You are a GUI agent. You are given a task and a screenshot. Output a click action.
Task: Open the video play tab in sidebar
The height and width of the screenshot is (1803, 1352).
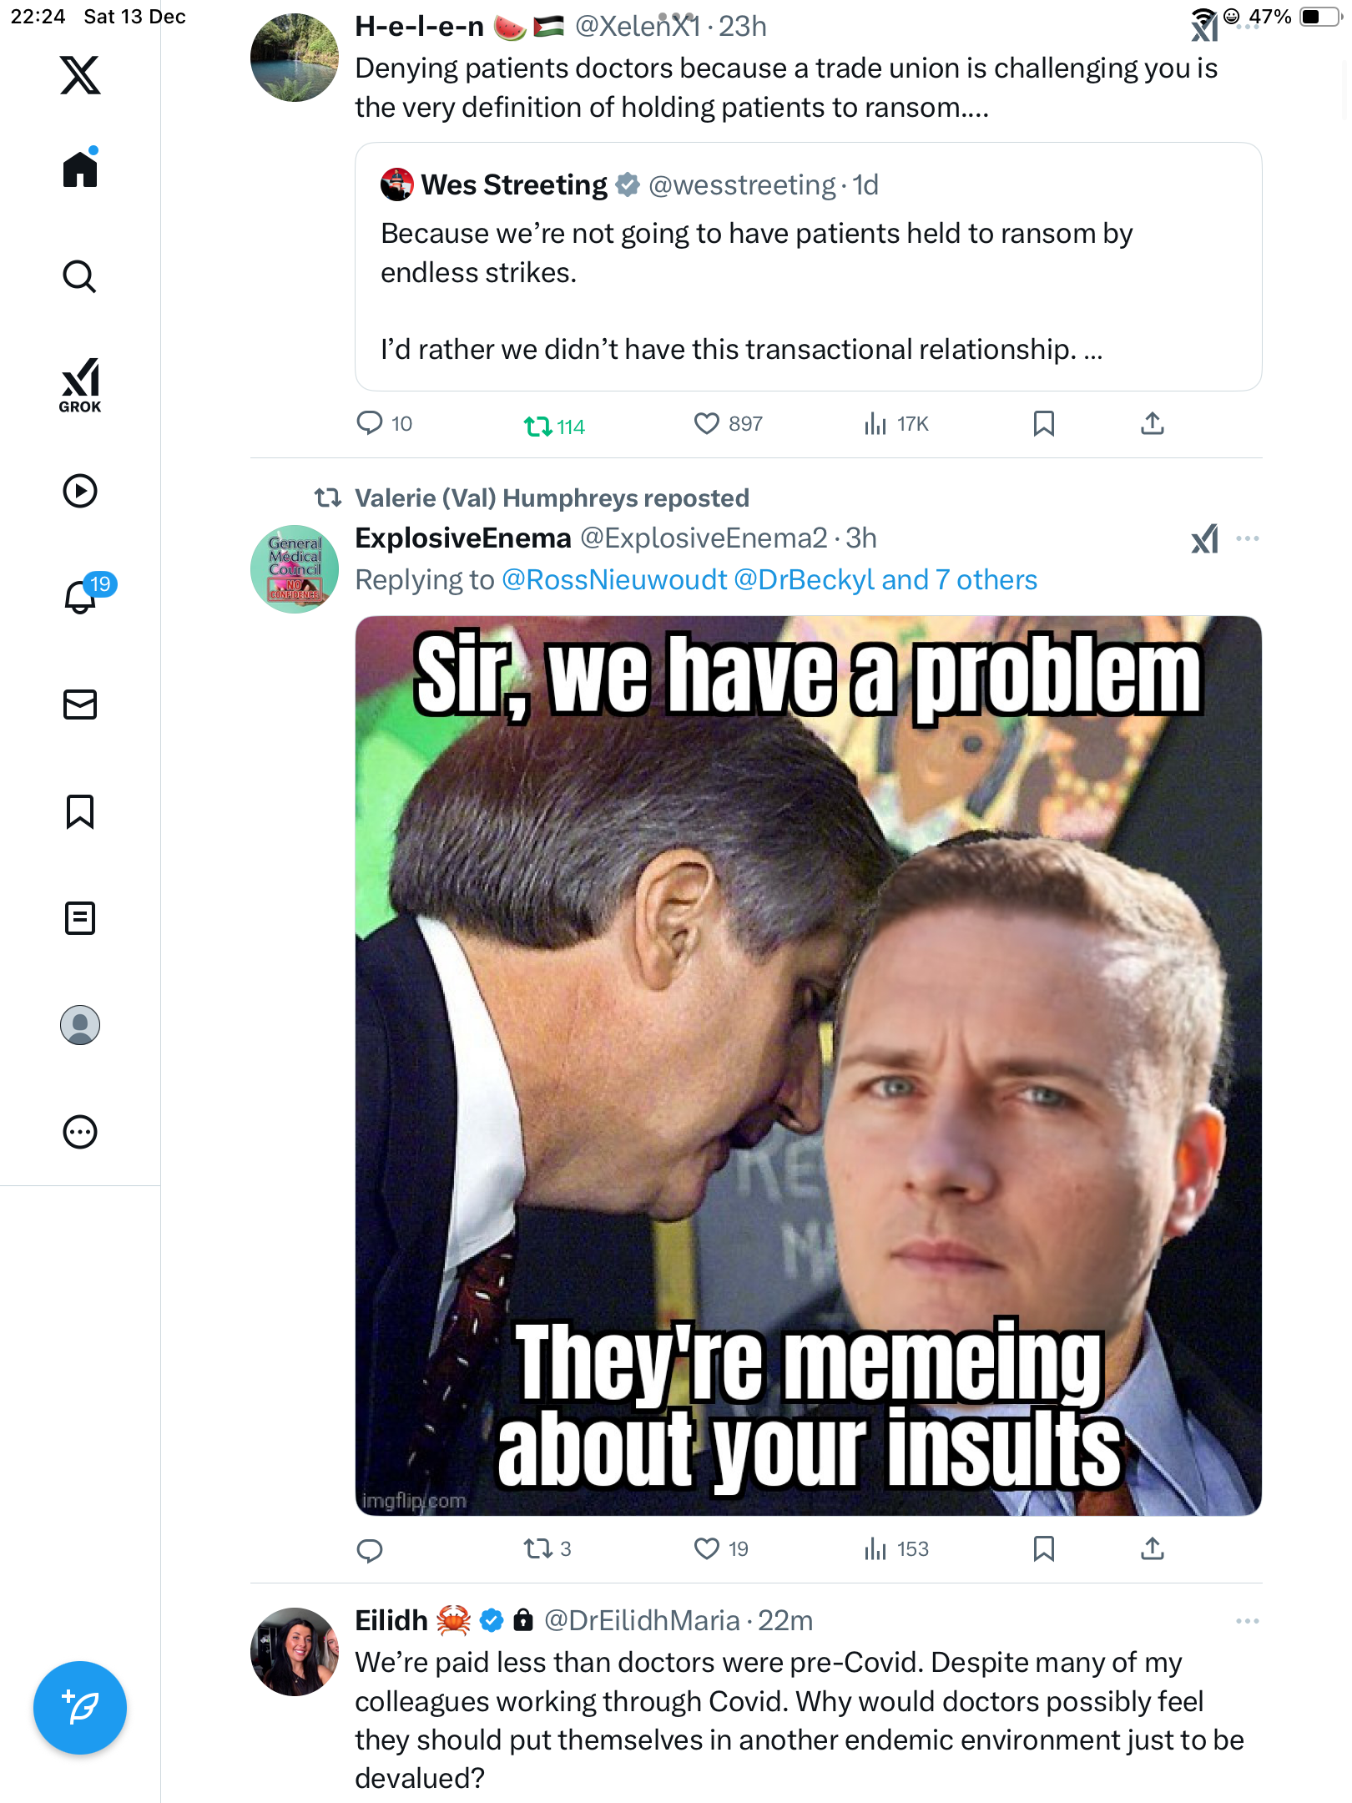pos(80,491)
